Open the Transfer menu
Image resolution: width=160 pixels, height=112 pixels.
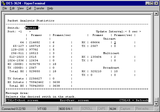[x=39, y=8]
